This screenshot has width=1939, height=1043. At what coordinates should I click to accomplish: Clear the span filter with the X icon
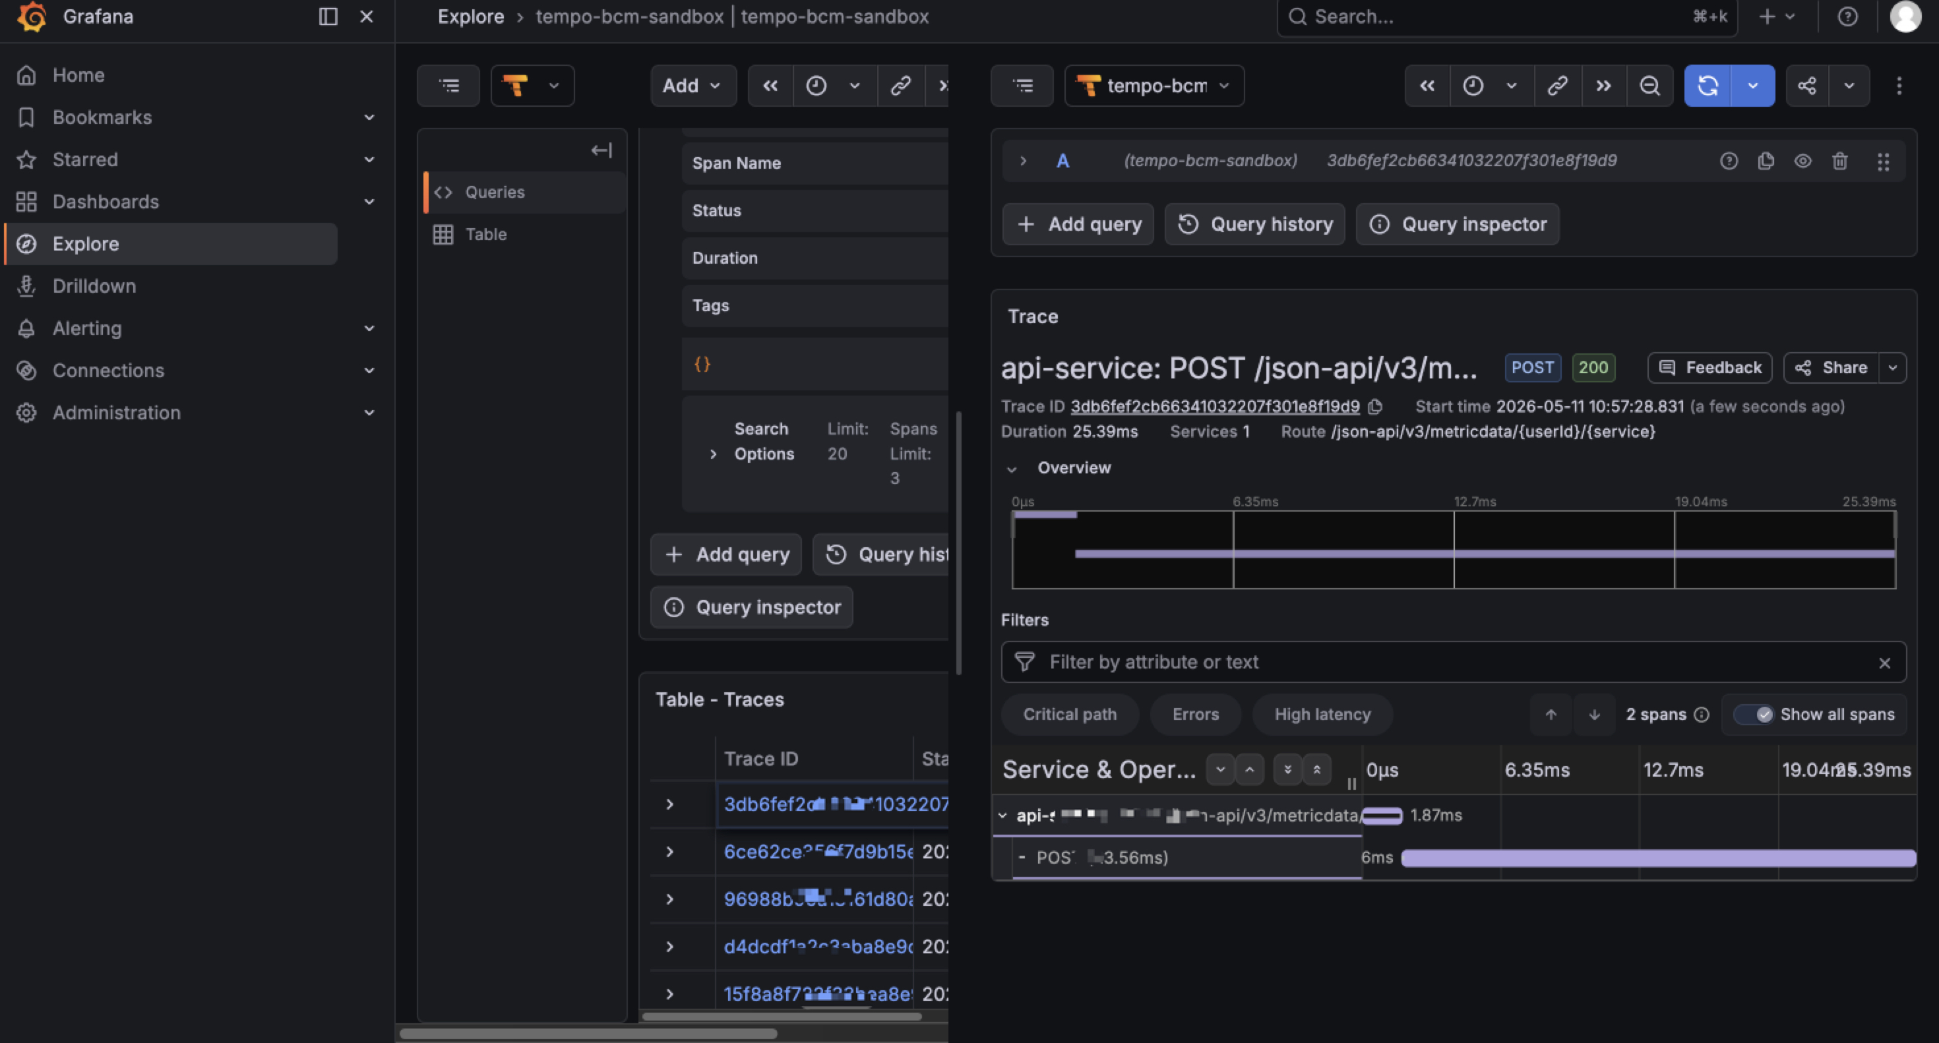click(1885, 663)
